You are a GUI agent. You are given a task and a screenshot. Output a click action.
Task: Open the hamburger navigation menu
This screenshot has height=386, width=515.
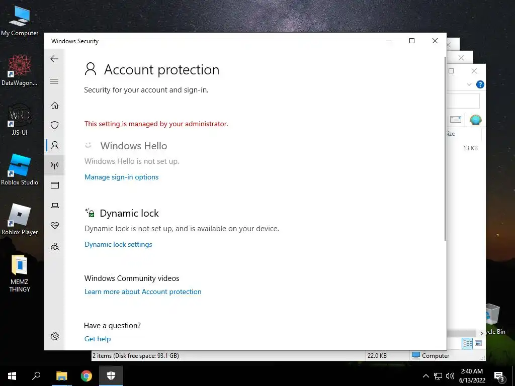click(x=54, y=81)
